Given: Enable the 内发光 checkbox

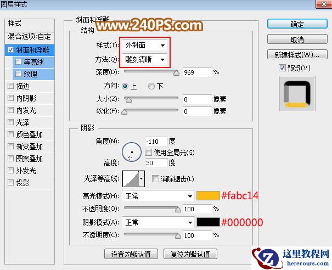Looking at the screenshot, I should tap(10, 110).
